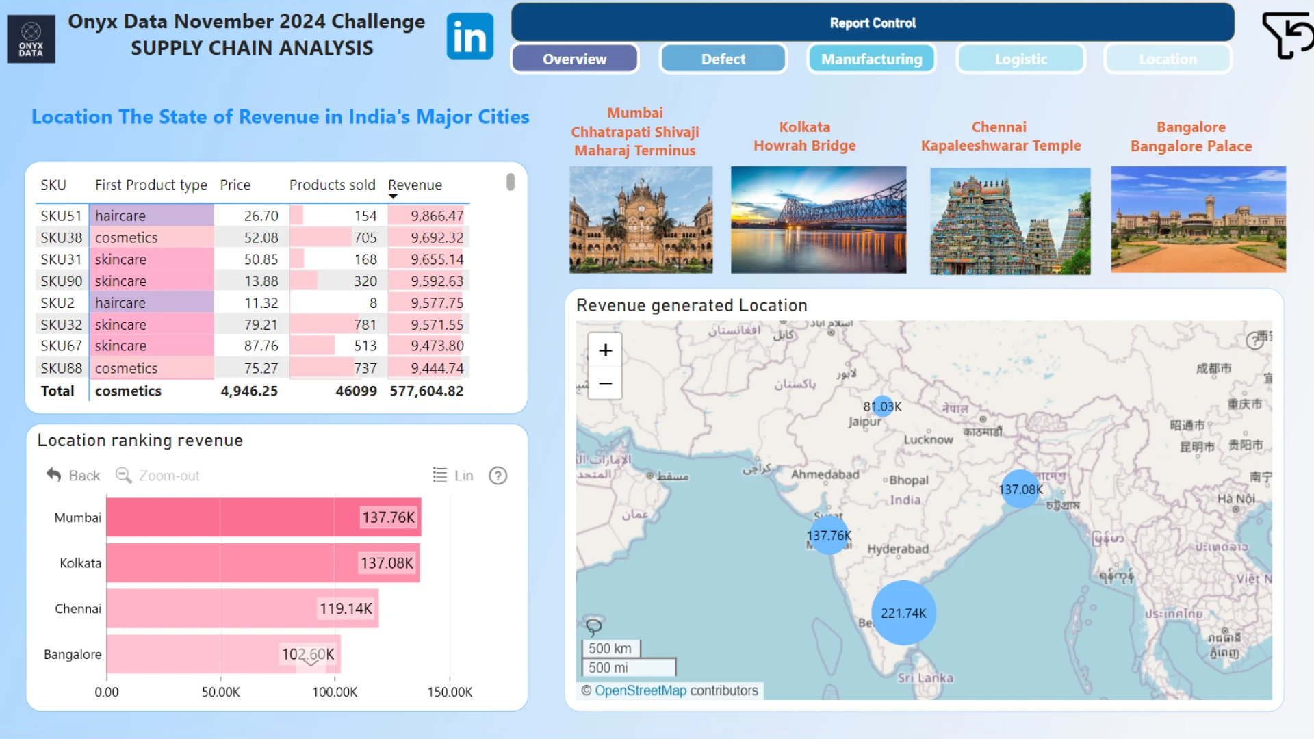The width and height of the screenshot is (1314, 739).
Task: Open the chart help question mark
Action: [x=498, y=476]
